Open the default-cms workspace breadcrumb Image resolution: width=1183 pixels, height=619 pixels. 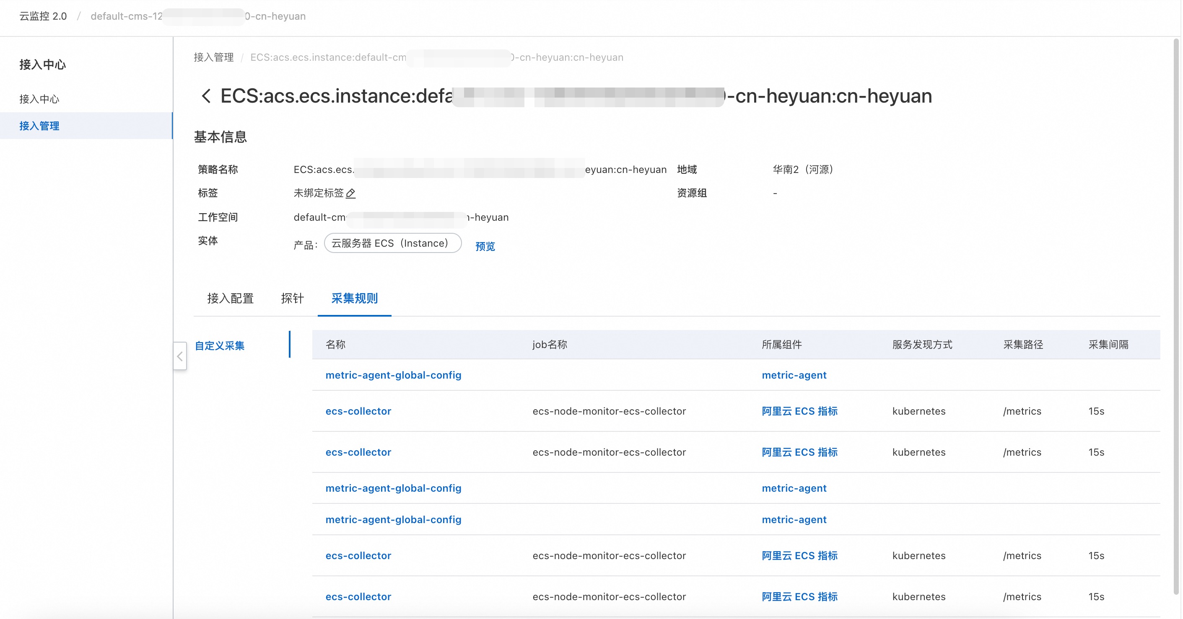(x=198, y=16)
